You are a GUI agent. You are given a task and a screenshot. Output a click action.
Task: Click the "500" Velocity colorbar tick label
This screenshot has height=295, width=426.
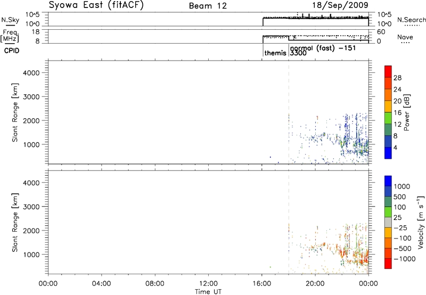(x=400, y=197)
